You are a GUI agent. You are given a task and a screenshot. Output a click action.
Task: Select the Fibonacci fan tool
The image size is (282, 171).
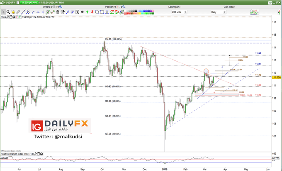117,12
